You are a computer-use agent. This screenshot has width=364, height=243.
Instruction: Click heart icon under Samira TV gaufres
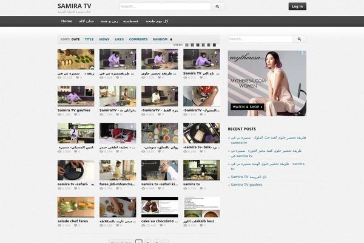tap(75, 115)
